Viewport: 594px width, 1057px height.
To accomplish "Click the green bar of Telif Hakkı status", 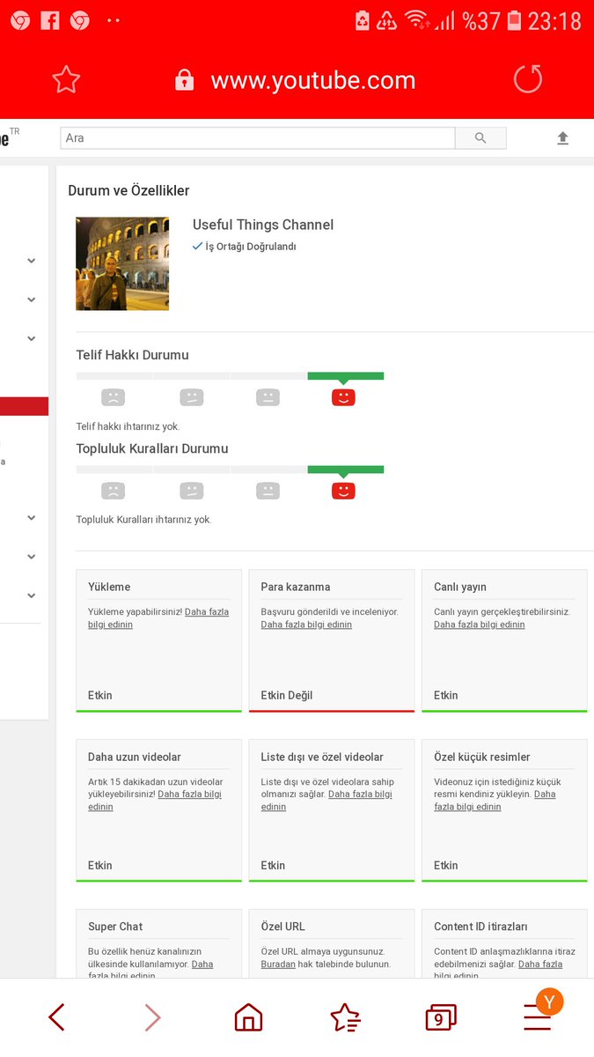I will tap(346, 376).
